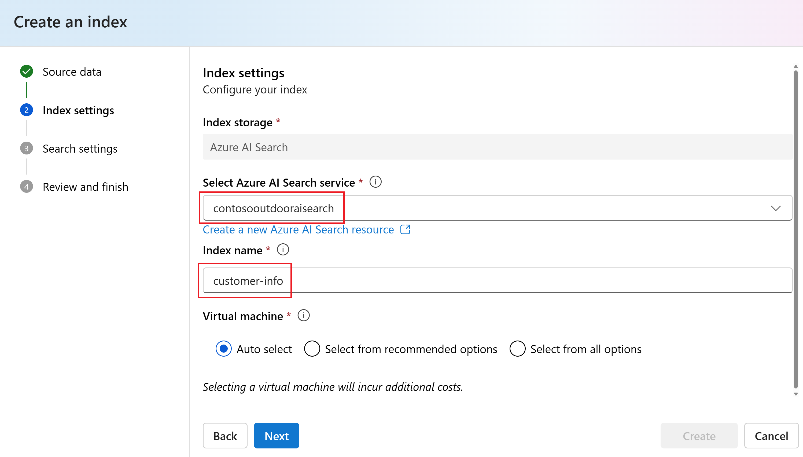803x457 pixels.
Task: Click the info icon beside Virtual machine
Action: coord(304,315)
